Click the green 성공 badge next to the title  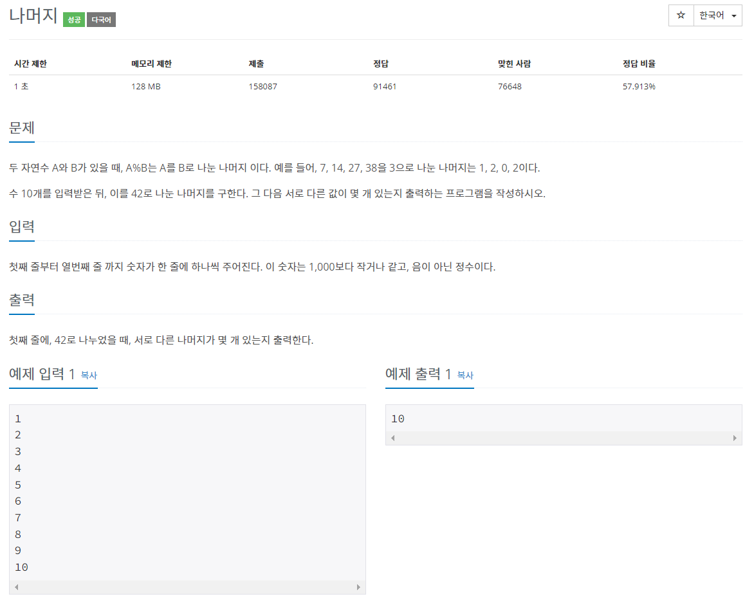tap(73, 19)
